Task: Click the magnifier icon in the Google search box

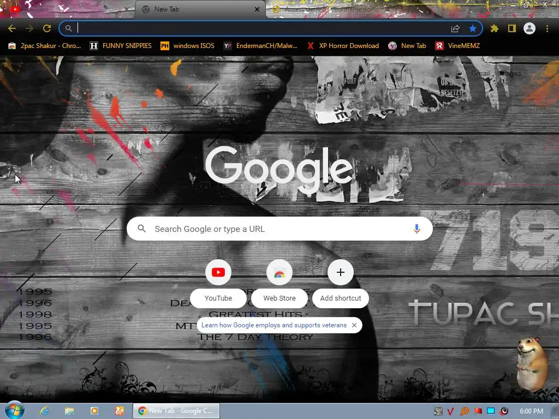Action: [141, 229]
